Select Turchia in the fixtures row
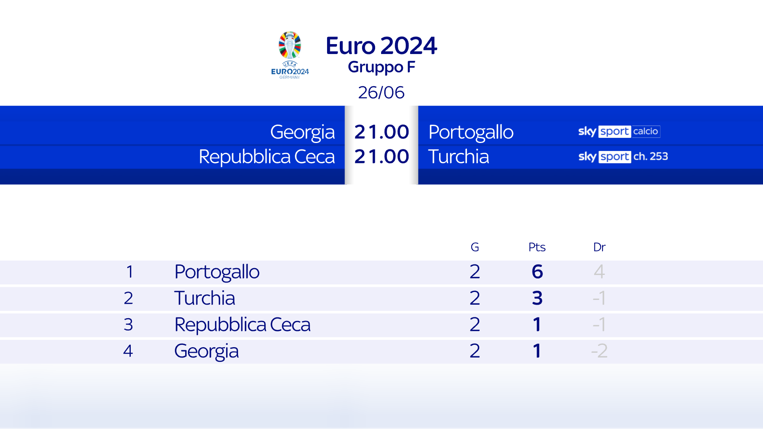Viewport: 763px width, 429px height. coord(458,157)
